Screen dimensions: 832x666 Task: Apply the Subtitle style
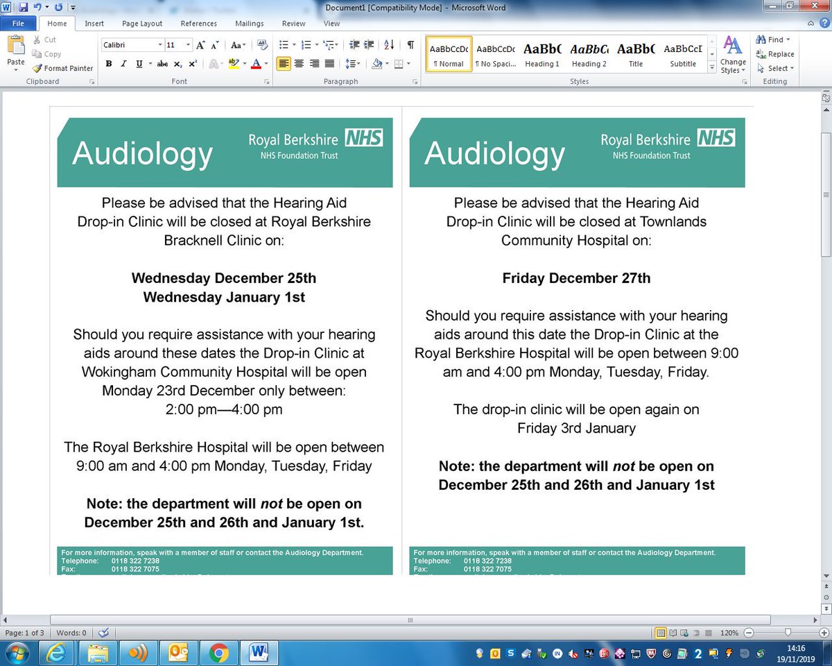pos(683,55)
